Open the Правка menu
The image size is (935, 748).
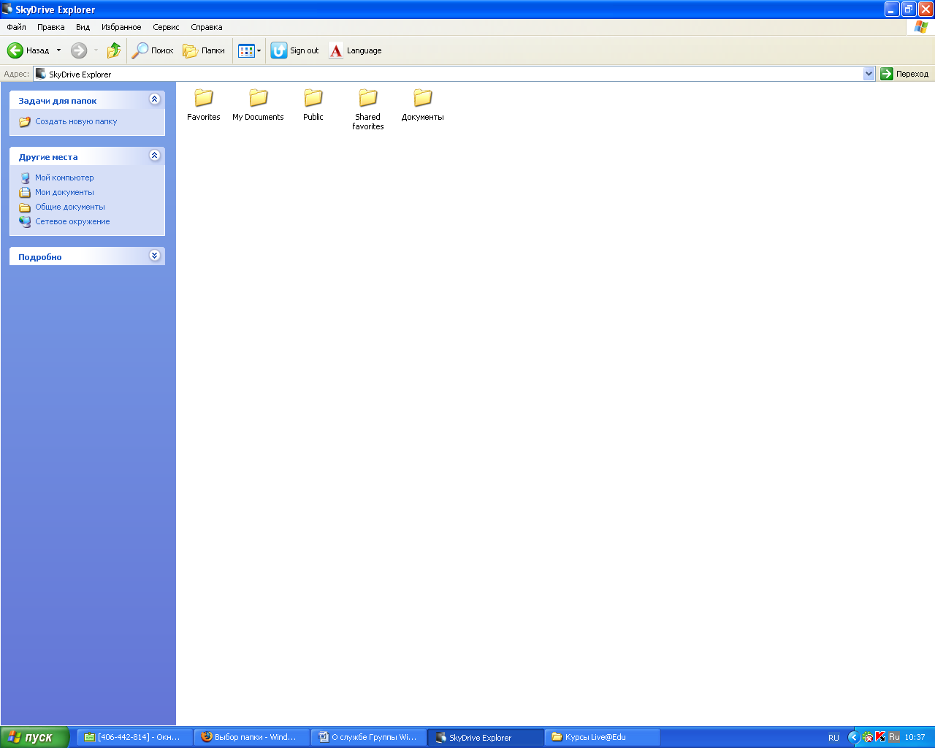pos(51,27)
